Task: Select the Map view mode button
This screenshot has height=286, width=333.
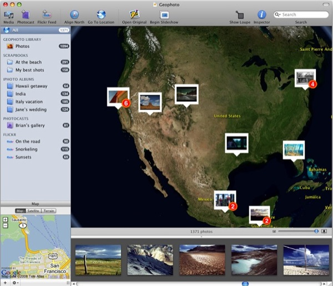Action: (x=20, y=211)
